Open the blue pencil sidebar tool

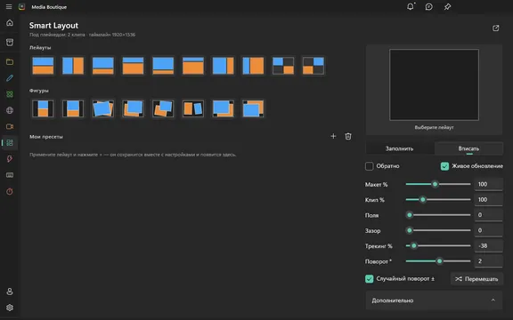10,78
